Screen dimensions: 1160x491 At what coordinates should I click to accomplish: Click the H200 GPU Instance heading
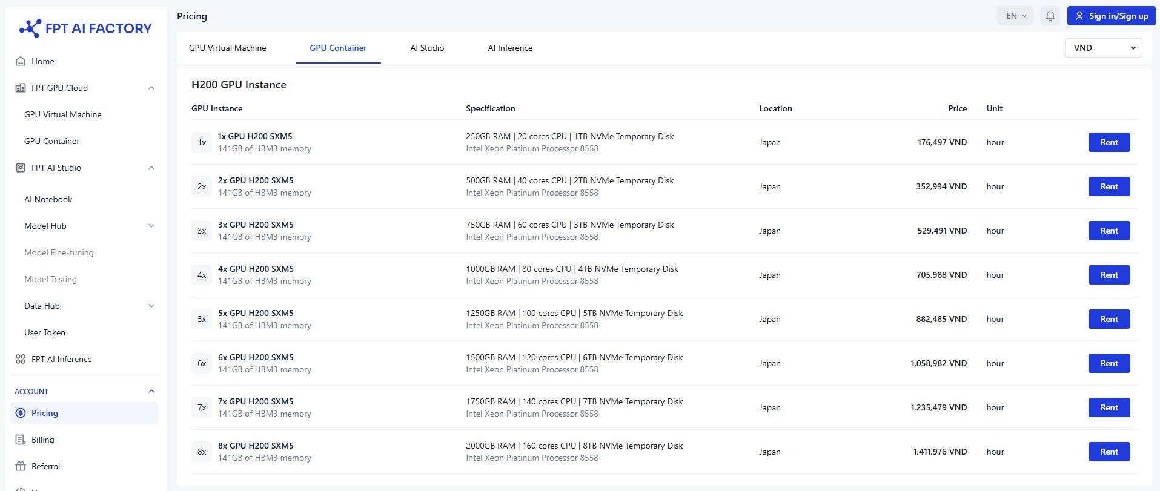coord(239,85)
